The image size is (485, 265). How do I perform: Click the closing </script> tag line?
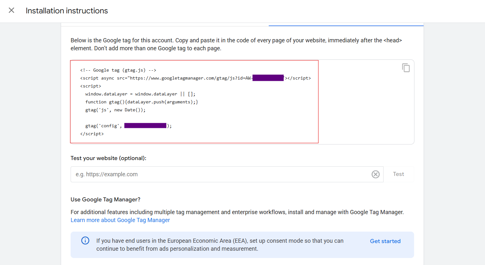(92, 134)
